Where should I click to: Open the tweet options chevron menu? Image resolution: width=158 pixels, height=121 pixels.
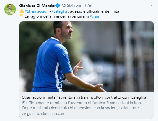click(x=152, y=5)
